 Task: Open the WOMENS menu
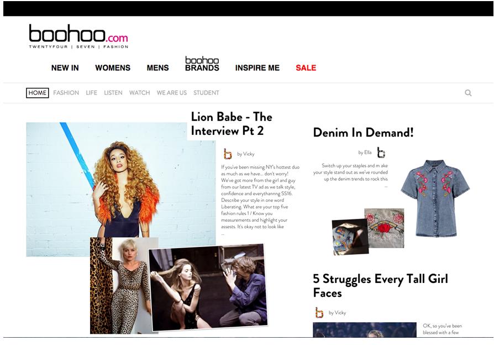pos(113,68)
